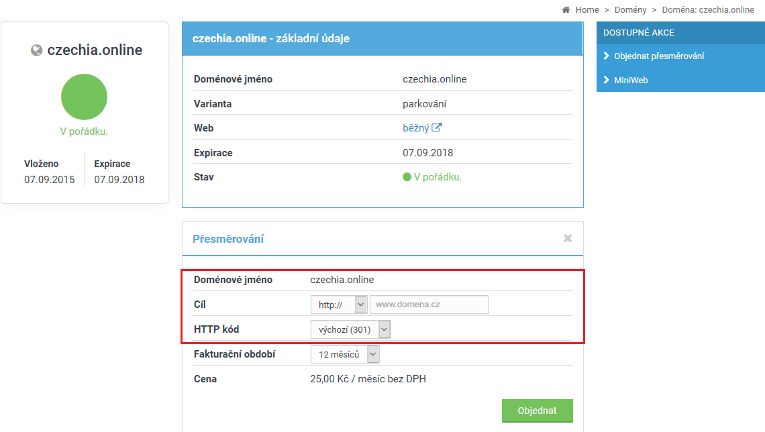765x432 pixels.
Task: Click the globe icon beside czechia.online
Action: (37, 50)
